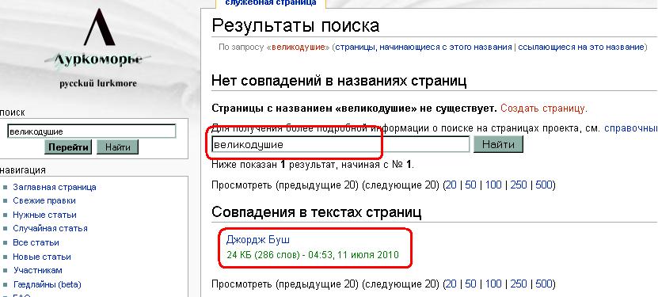Select 100 results per page (upper)
658x297 pixels.
493,185
